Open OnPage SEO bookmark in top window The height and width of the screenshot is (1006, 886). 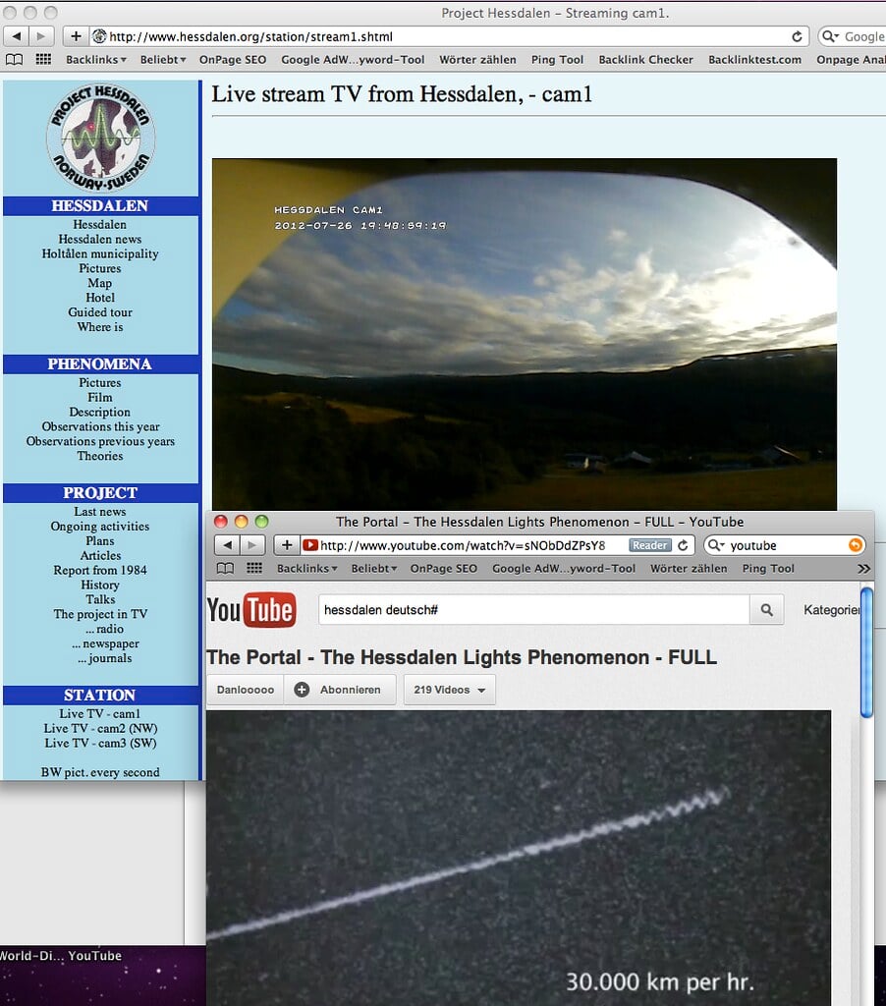click(233, 60)
